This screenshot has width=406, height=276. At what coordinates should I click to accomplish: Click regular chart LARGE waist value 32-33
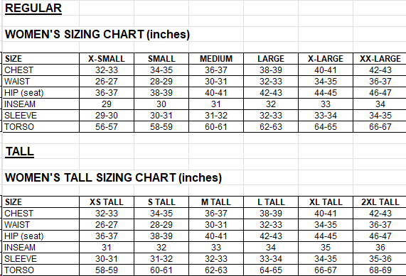click(271, 82)
